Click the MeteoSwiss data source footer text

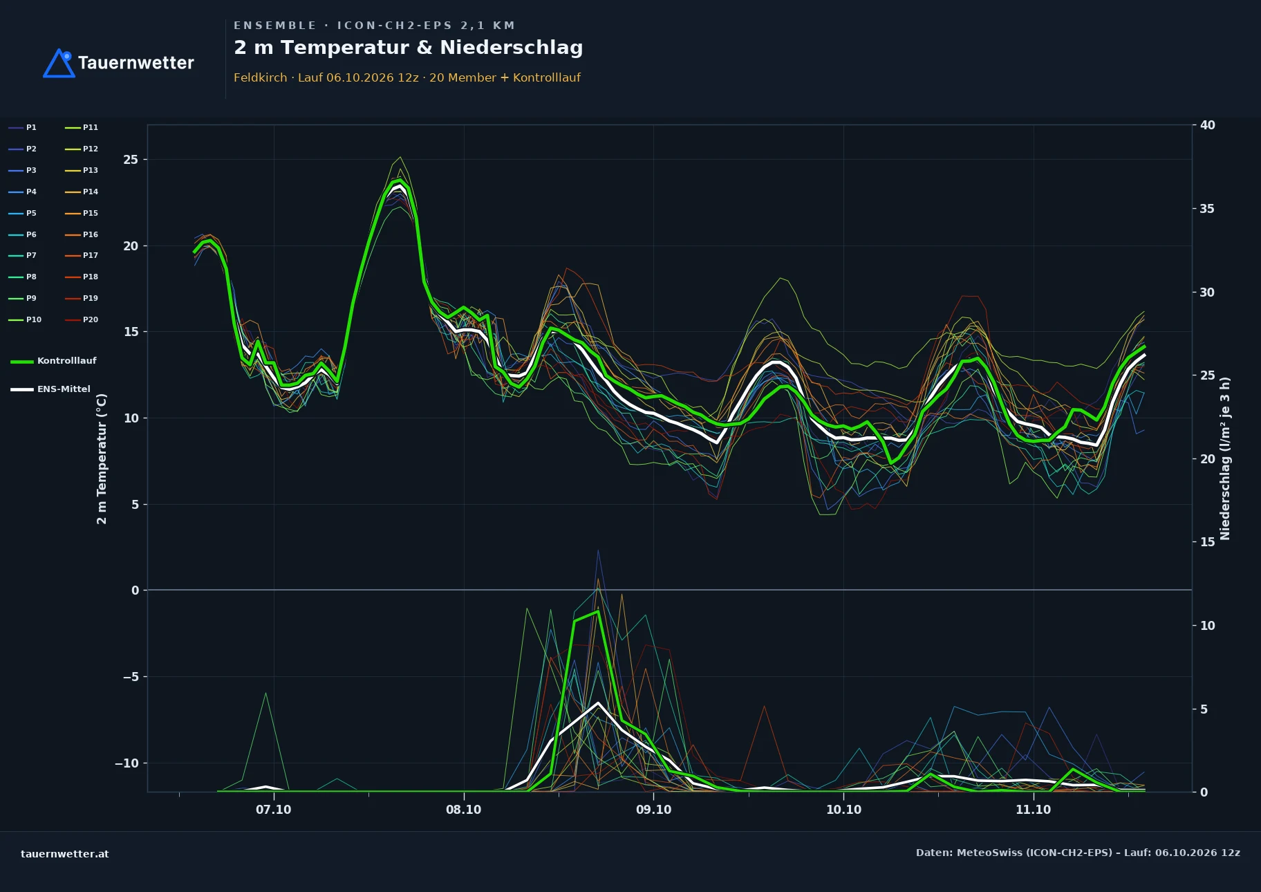point(1078,853)
